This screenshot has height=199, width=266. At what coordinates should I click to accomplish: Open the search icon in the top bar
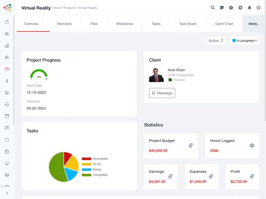click(x=213, y=7)
